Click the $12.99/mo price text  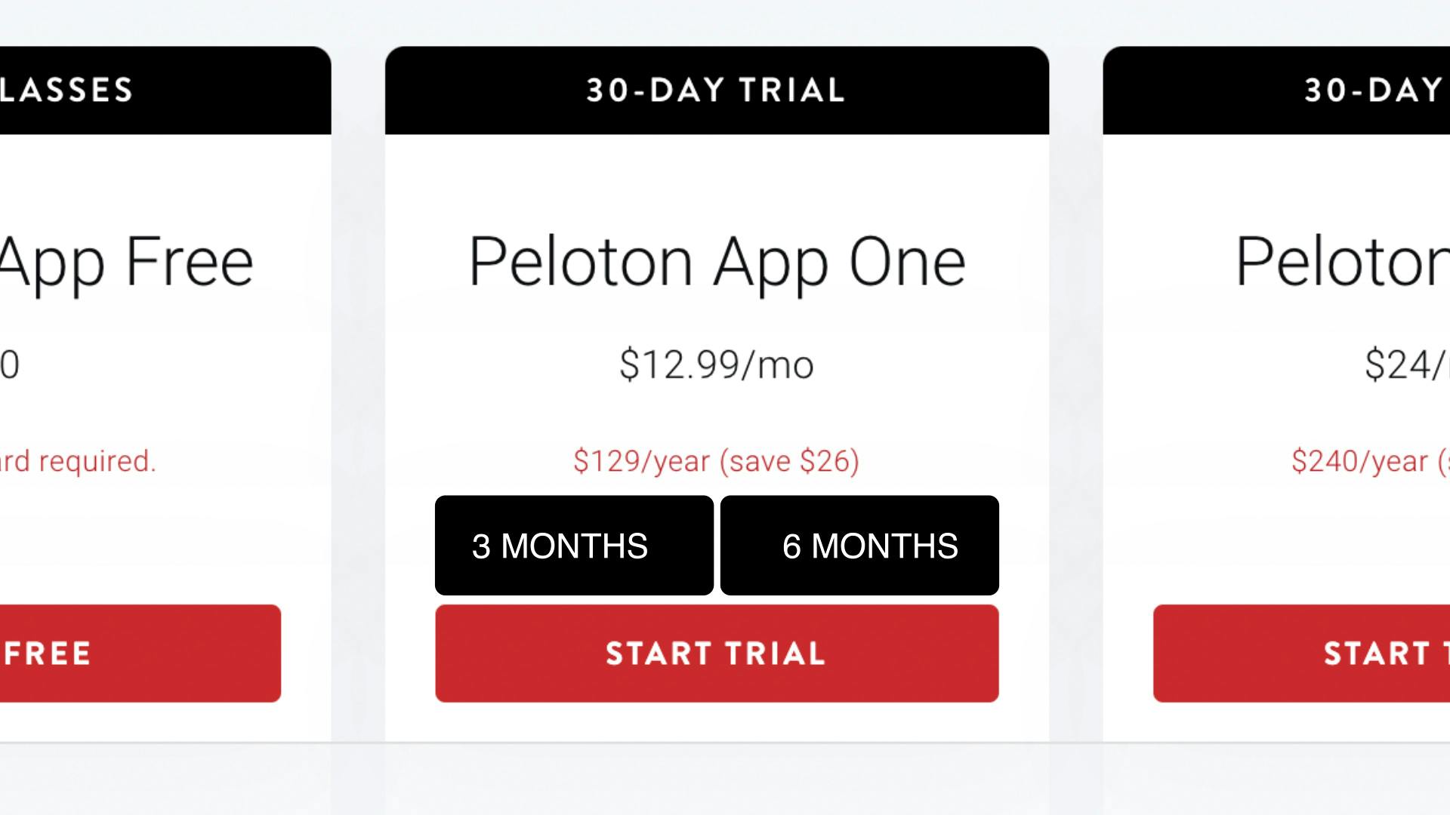click(717, 365)
